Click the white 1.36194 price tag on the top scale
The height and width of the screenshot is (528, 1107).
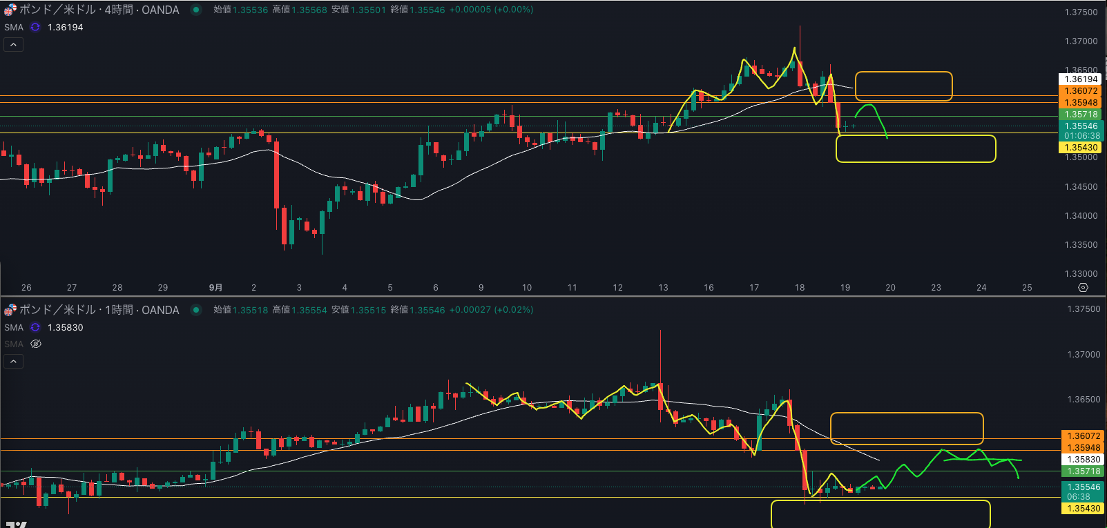coord(1081,79)
